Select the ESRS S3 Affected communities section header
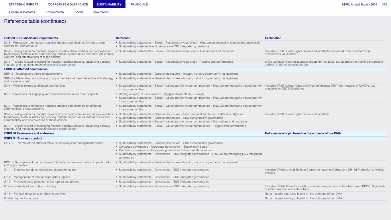Image resolution: width=391 pixels, height=220 pixels. pos(26,69)
